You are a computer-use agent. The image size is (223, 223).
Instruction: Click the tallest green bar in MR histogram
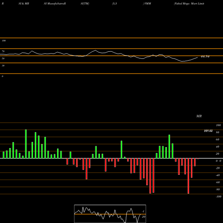26,144
